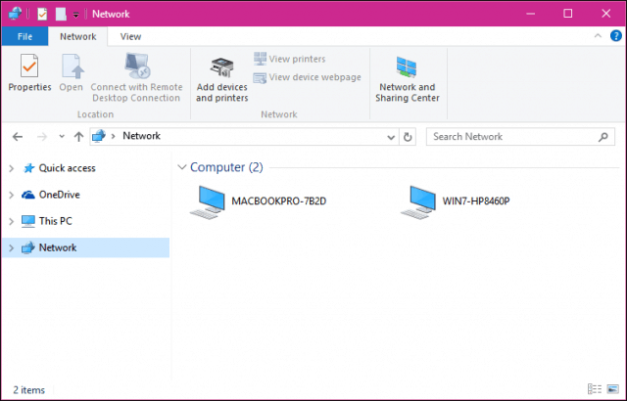Click the MACBOOKPRO-7B2D label
The height and width of the screenshot is (401, 627).
278,200
